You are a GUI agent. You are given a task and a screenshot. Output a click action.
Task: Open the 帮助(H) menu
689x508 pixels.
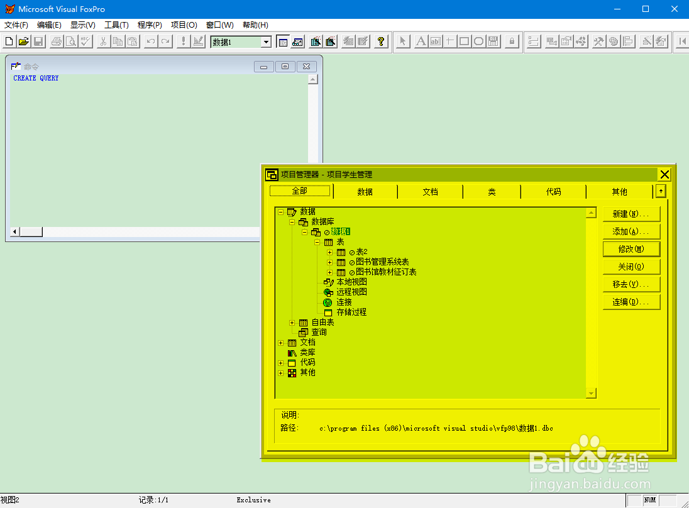255,25
